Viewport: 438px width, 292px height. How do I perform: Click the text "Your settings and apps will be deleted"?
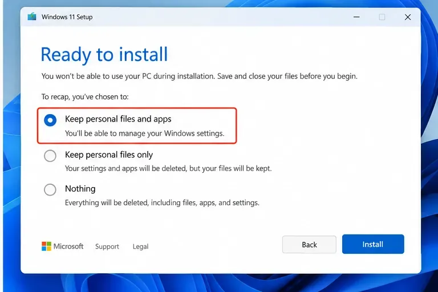[126, 168]
